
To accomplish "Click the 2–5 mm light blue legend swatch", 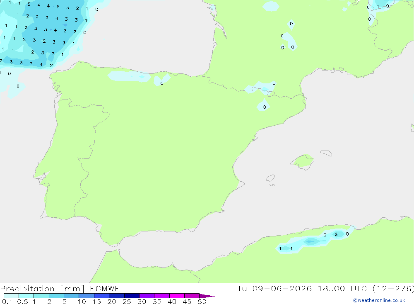I will pos(56,296).
